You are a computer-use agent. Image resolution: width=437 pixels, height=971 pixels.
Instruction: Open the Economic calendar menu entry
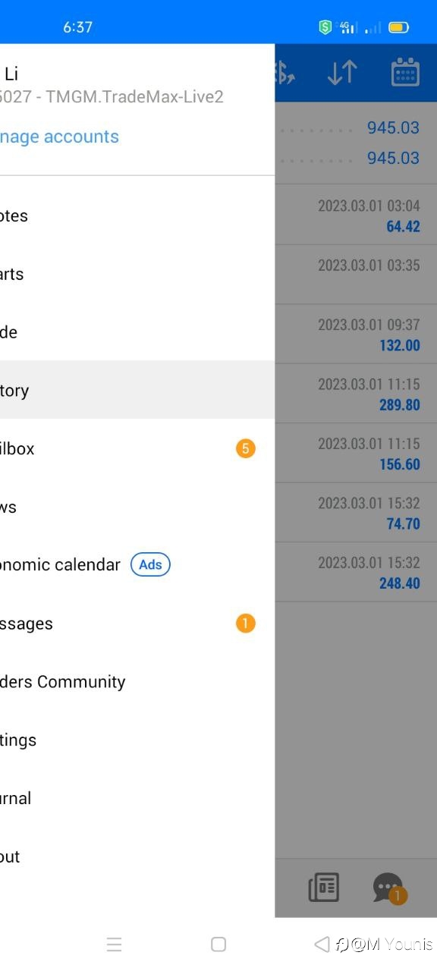tap(137, 564)
